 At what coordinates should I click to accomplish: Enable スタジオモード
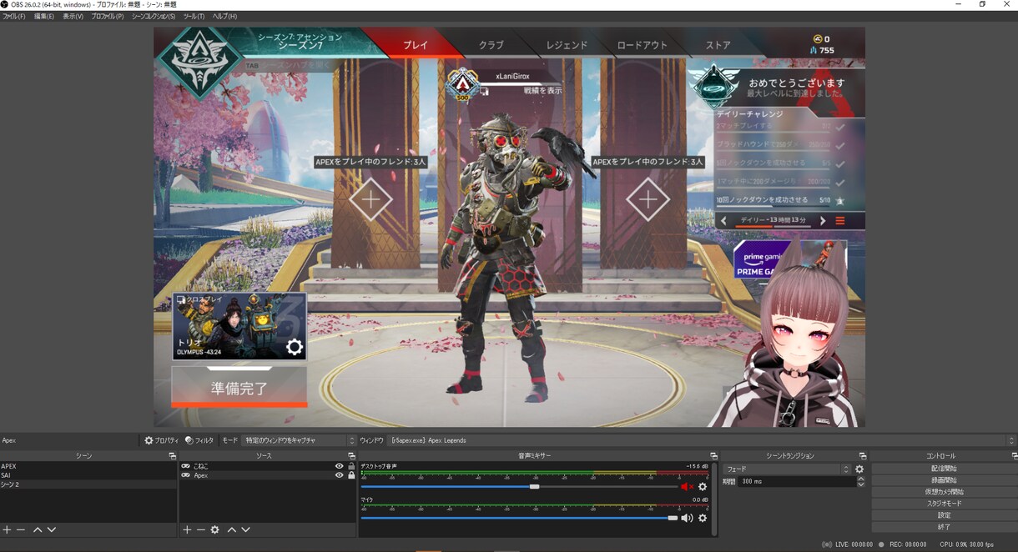coord(944,504)
